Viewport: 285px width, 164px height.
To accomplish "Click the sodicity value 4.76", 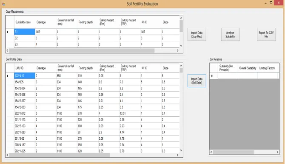I will [x=129, y=138].
